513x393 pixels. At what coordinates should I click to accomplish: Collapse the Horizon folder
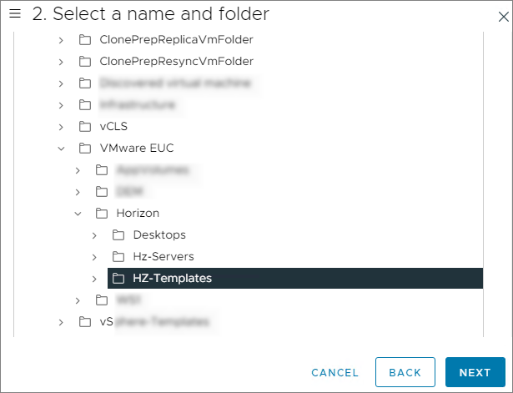78,213
